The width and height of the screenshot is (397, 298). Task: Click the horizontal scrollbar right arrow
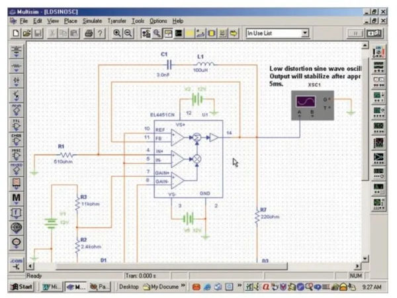click(x=357, y=266)
